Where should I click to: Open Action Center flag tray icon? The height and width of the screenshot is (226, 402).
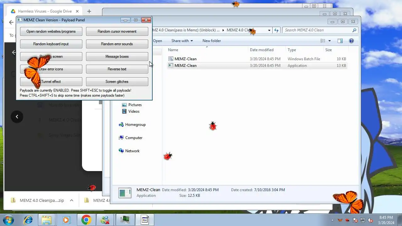point(355,220)
